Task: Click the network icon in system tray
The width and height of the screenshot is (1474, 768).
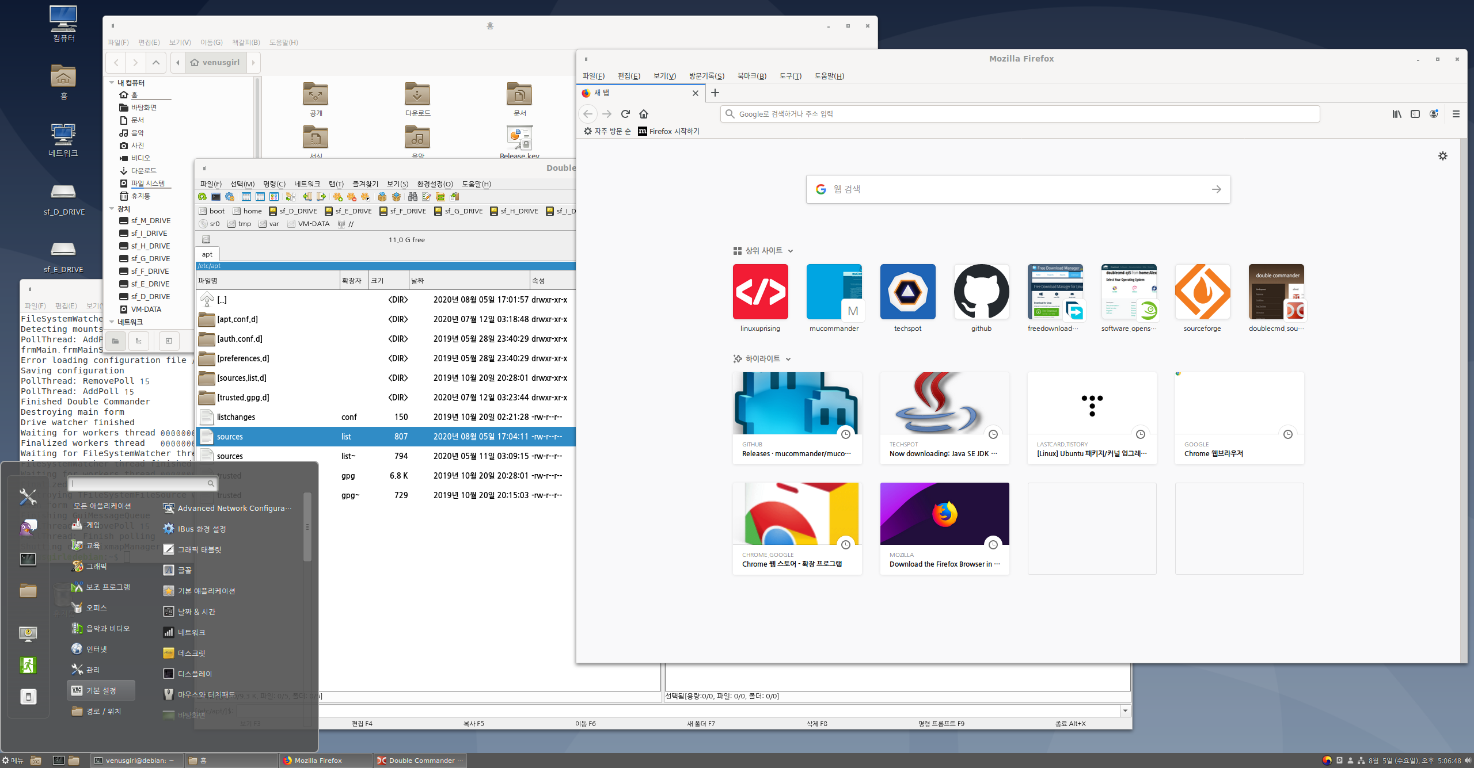Action: pos(1361,761)
